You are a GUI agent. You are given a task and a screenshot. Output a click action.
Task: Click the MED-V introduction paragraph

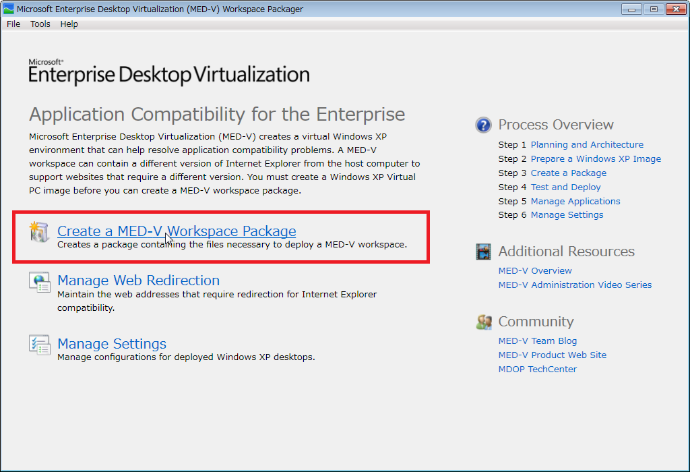coord(224,163)
